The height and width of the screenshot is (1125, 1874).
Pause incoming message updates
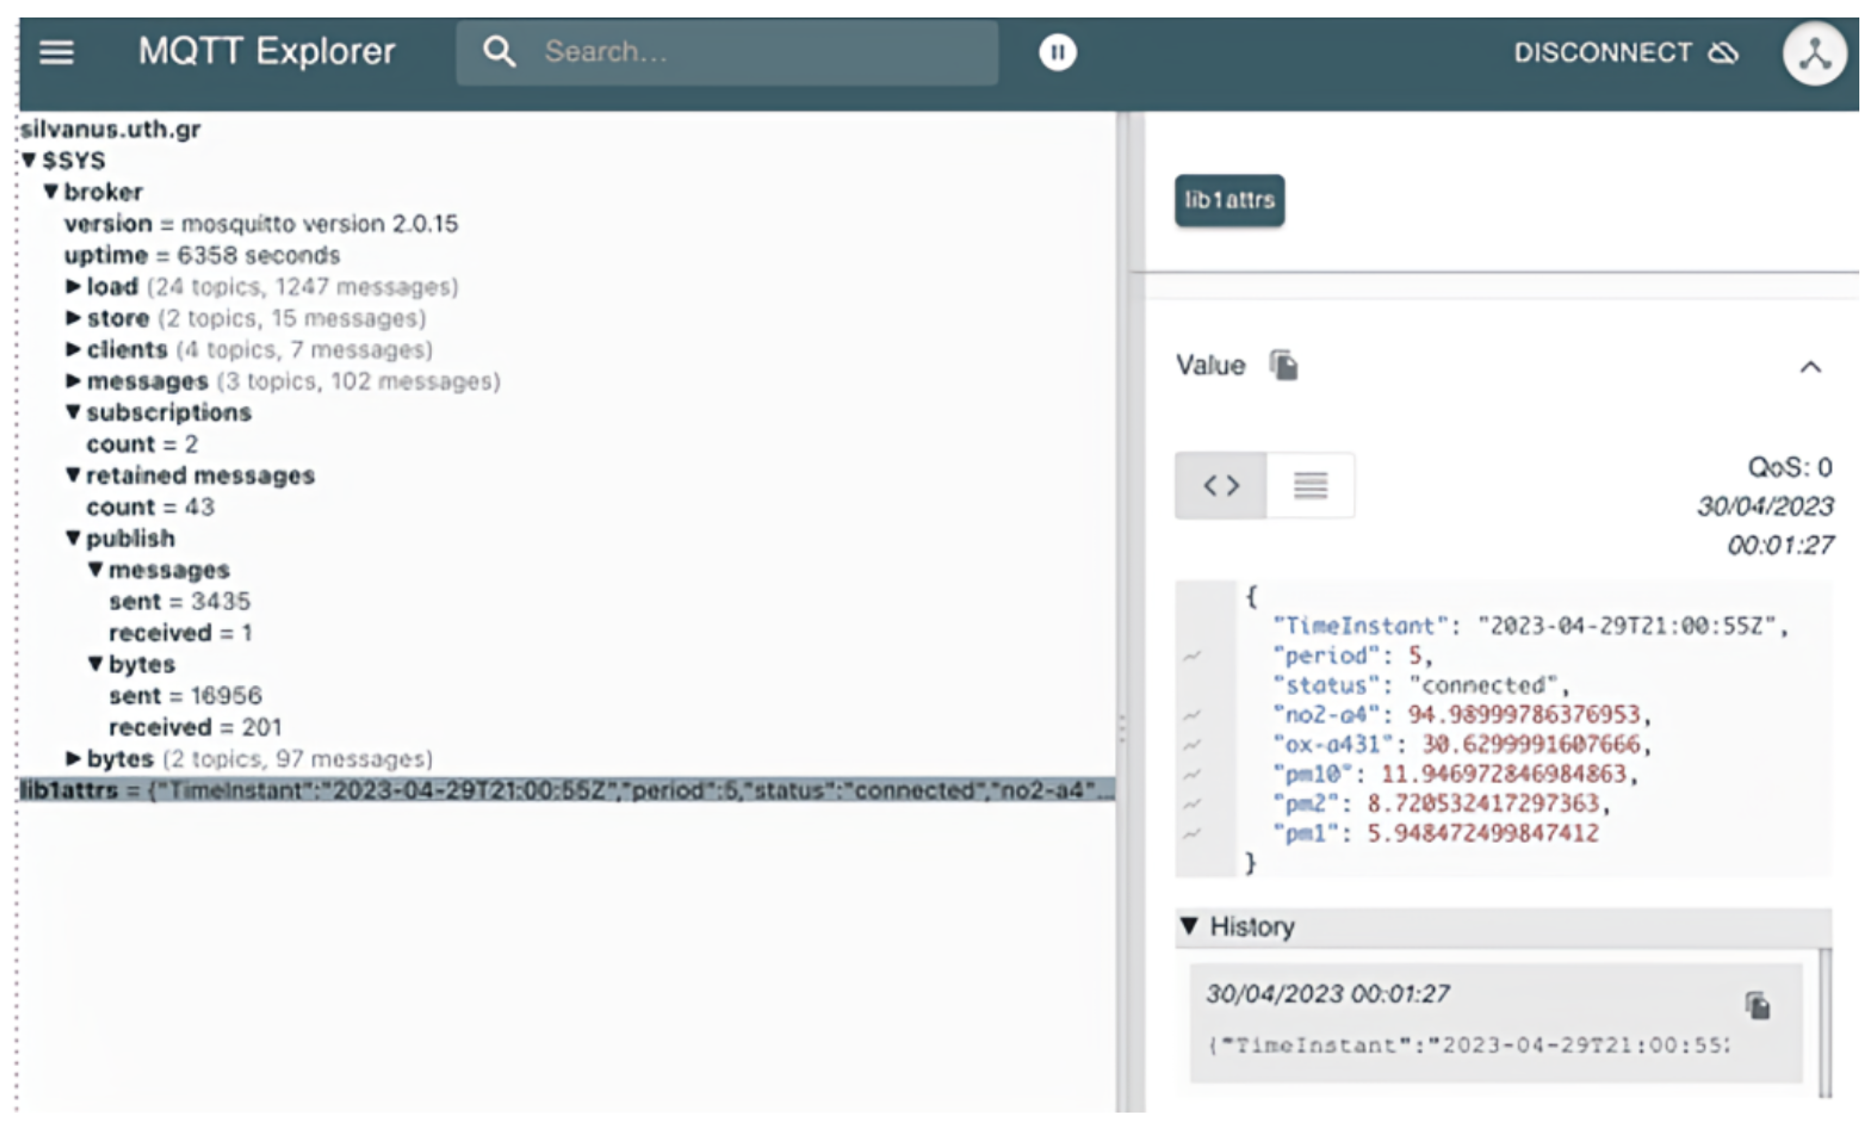[x=1058, y=52]
